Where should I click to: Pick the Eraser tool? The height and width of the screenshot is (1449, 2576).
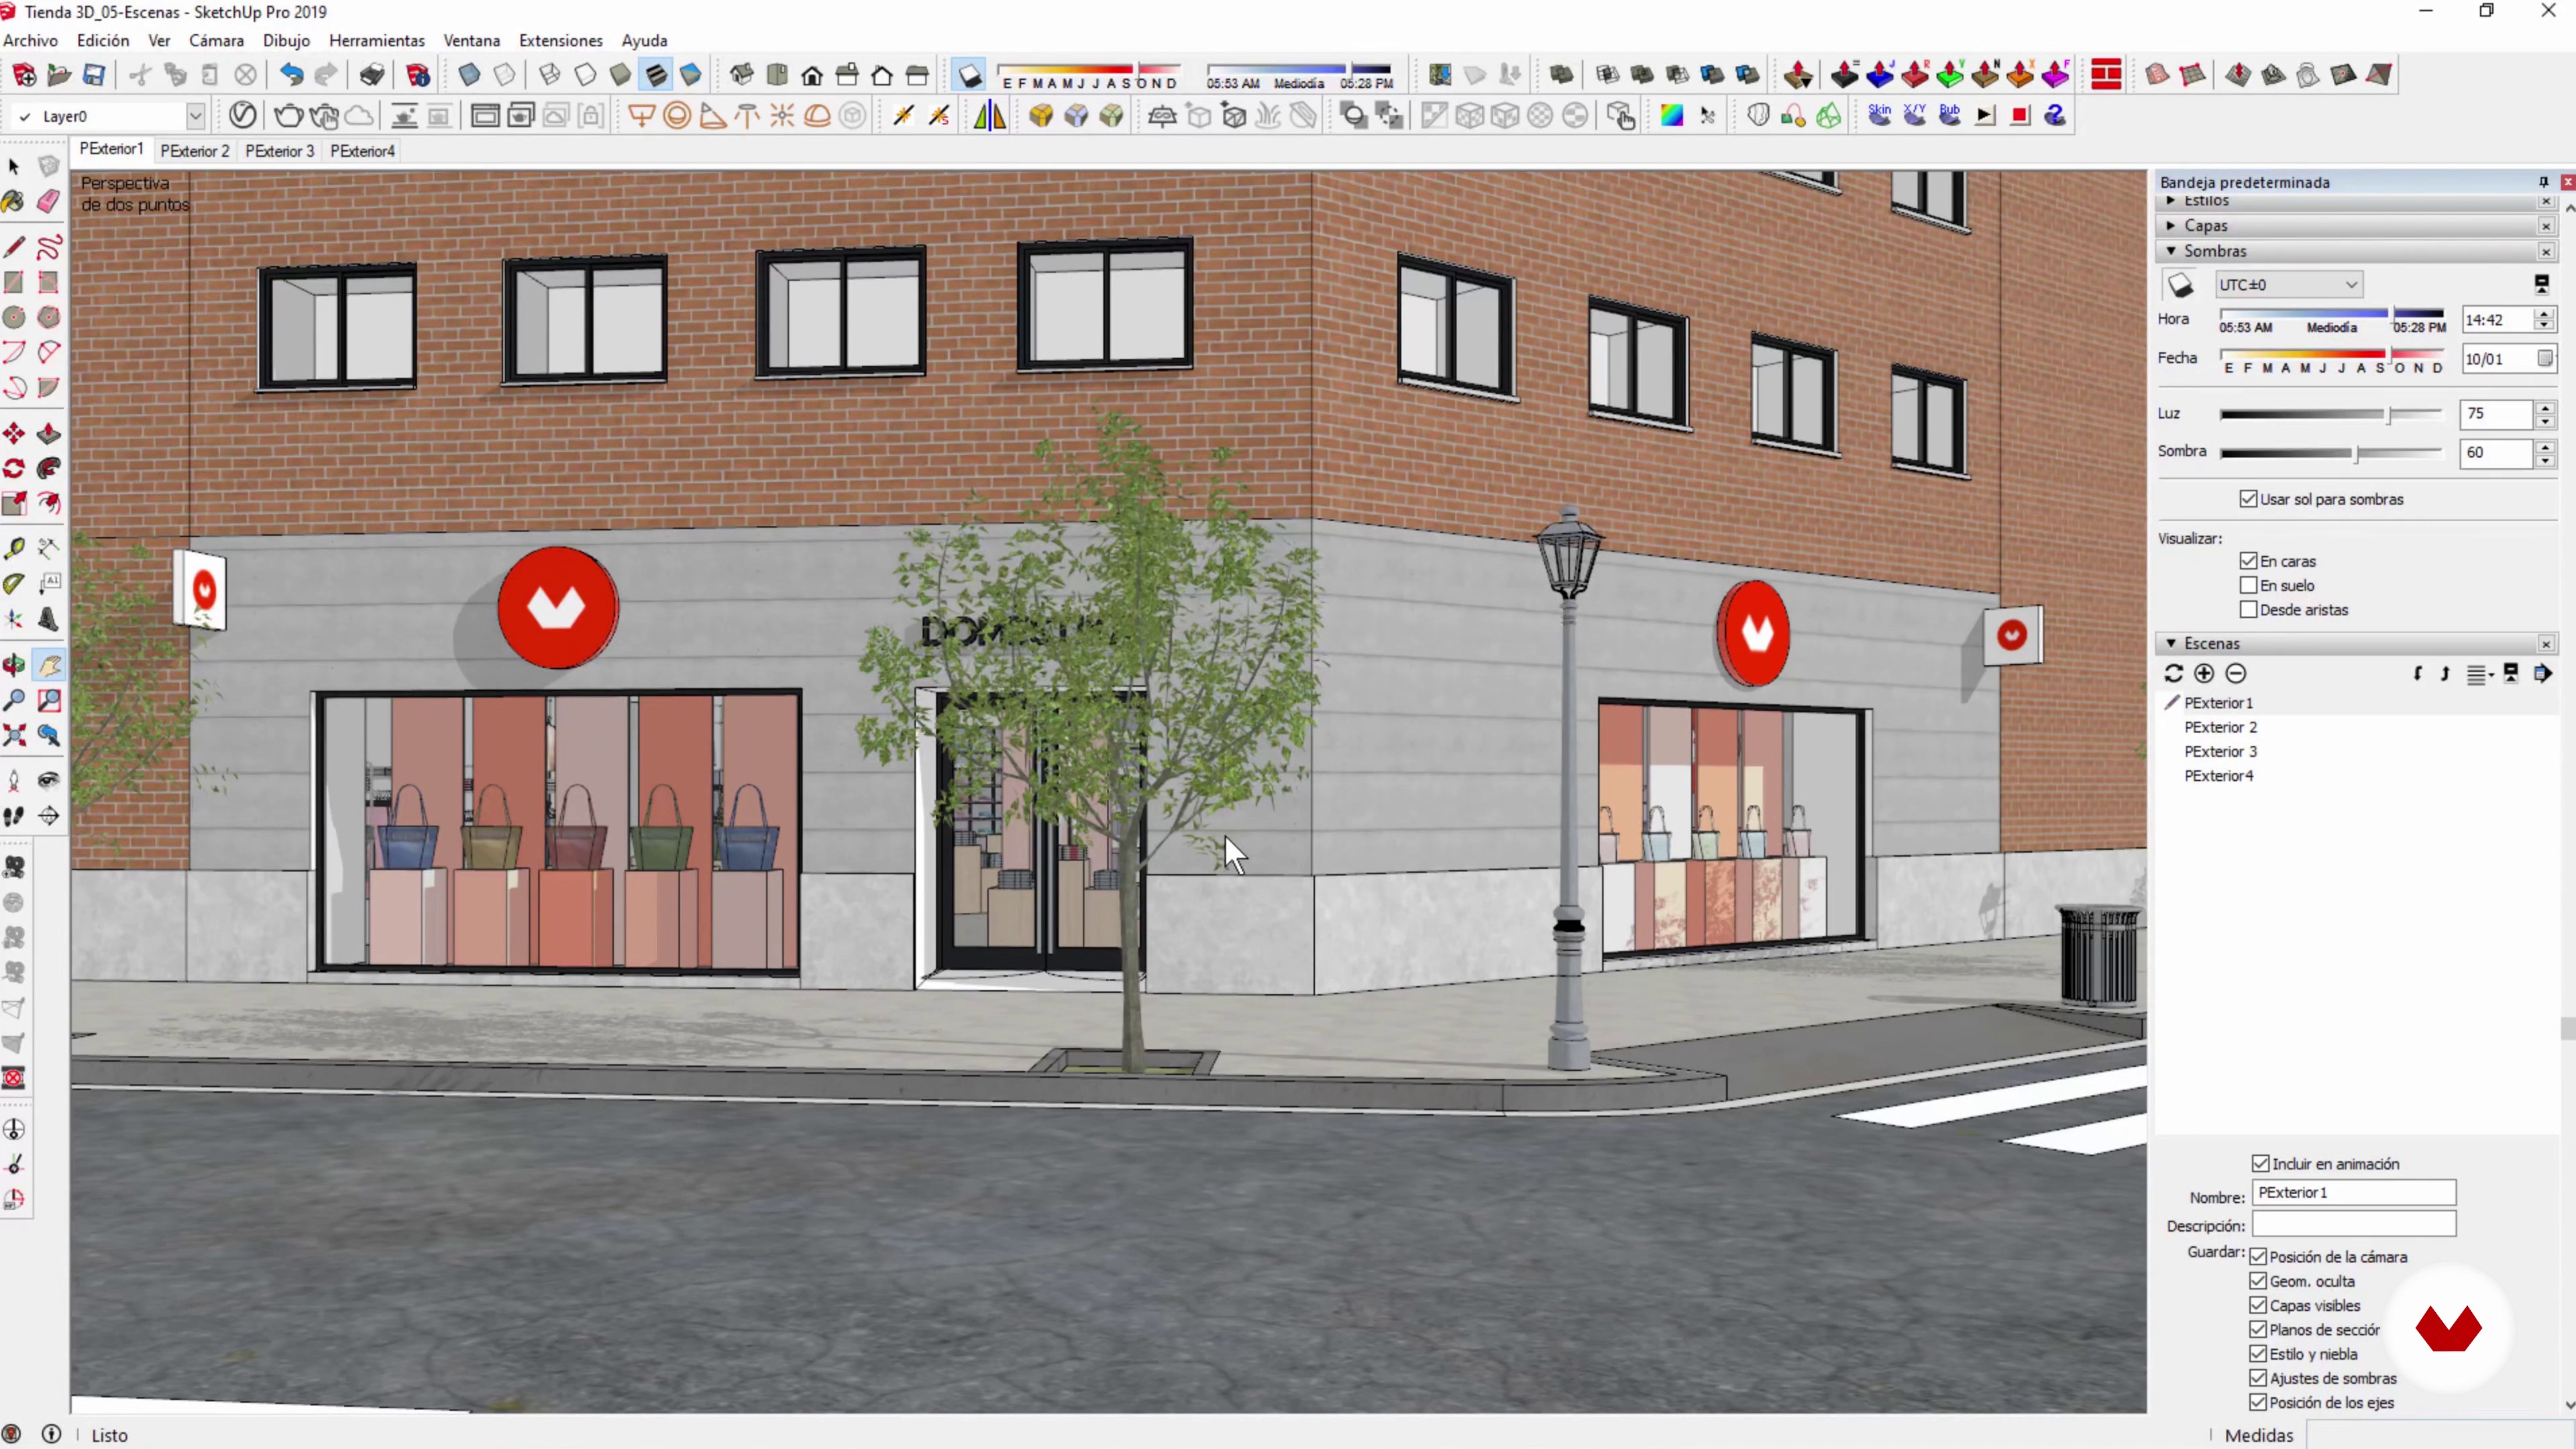[48, 201]
